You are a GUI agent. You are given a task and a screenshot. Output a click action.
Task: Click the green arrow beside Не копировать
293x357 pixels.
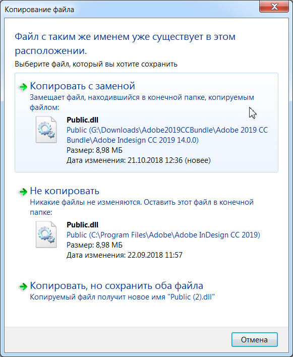click(x=23, y=192)
